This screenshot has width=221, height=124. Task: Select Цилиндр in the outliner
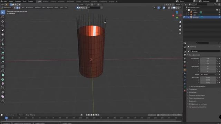pos(195,17)
